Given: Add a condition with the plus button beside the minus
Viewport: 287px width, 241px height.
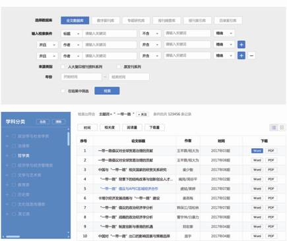Looking at the screenshot, I should click(241, 55).
